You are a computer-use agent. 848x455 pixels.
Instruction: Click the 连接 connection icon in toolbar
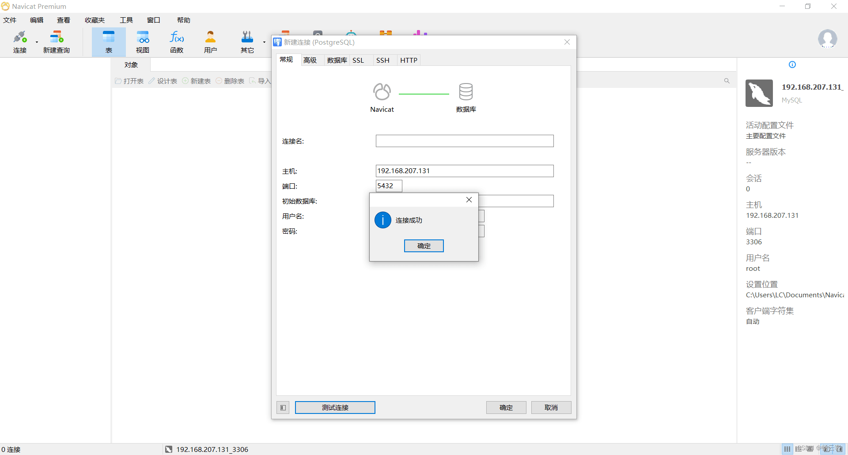[x=20, y=42]
